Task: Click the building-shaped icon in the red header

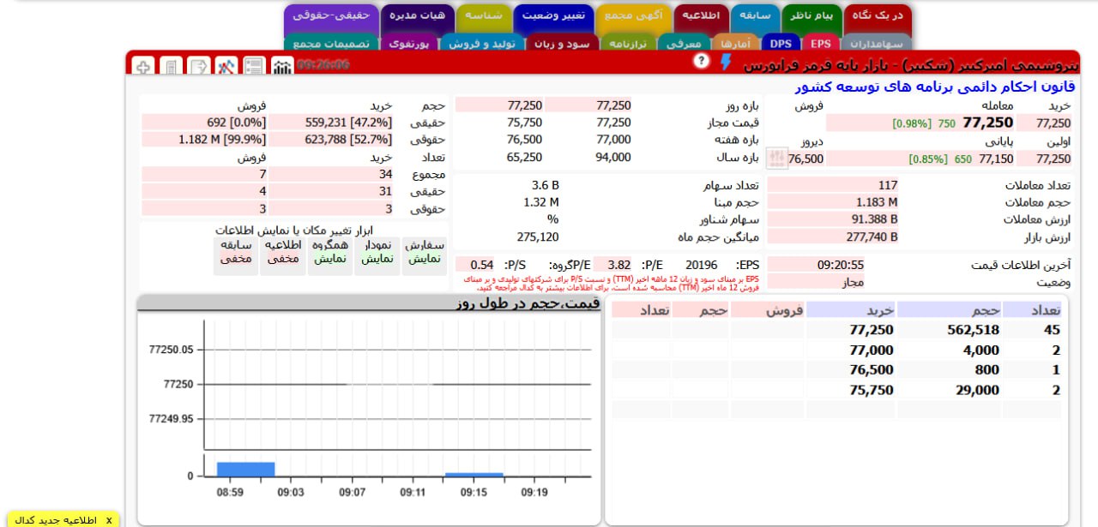Action: click(x=172, y=65)
